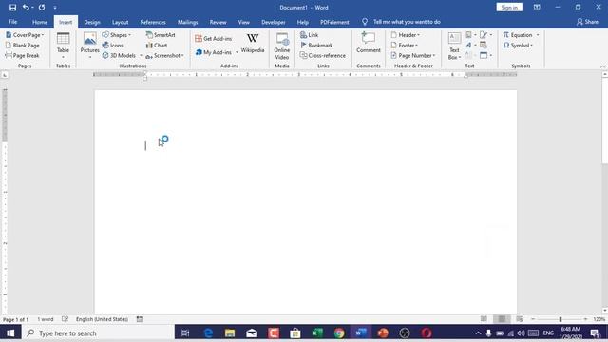Click the Page 1 of 1 status entry
The height and width of the screenshot is (342, 608).
coord(15,319)
